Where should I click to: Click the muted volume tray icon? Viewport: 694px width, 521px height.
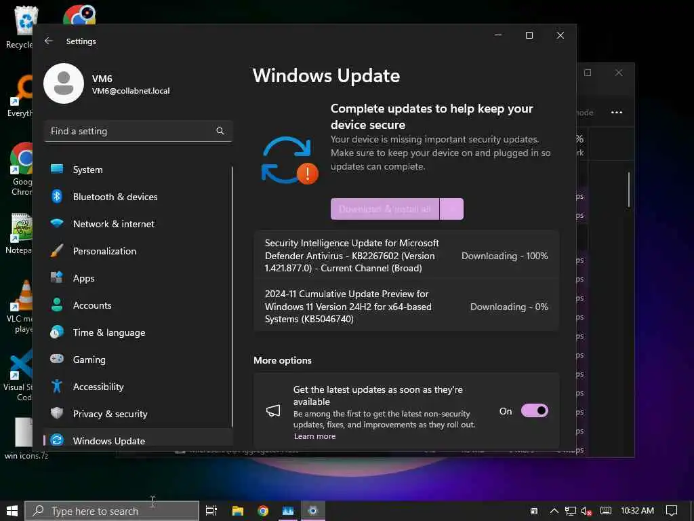click(587, 512)
